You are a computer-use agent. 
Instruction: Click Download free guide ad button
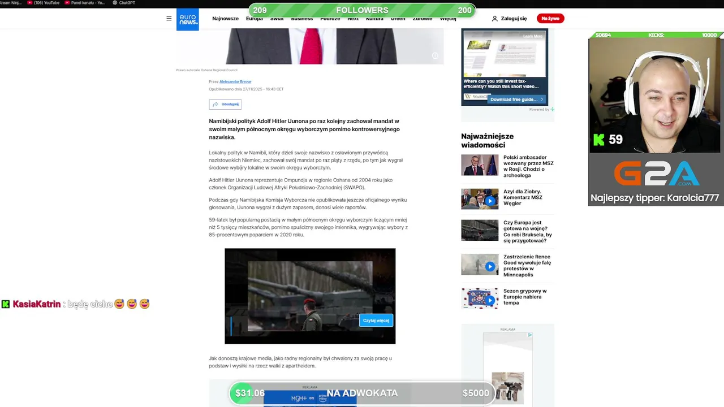[x=516, y=99]
